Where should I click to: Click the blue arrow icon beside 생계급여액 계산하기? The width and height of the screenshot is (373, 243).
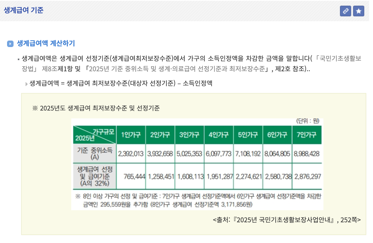point(10,43)
